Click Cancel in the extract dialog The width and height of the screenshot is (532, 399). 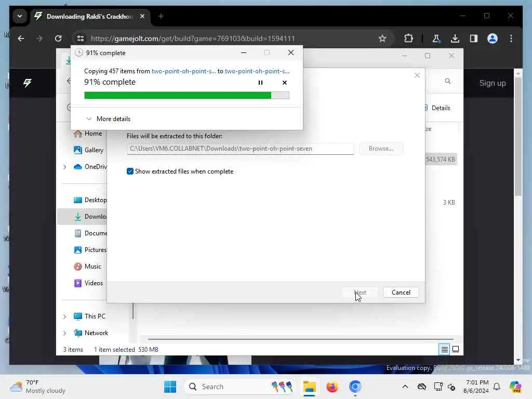tap(401, 292)
